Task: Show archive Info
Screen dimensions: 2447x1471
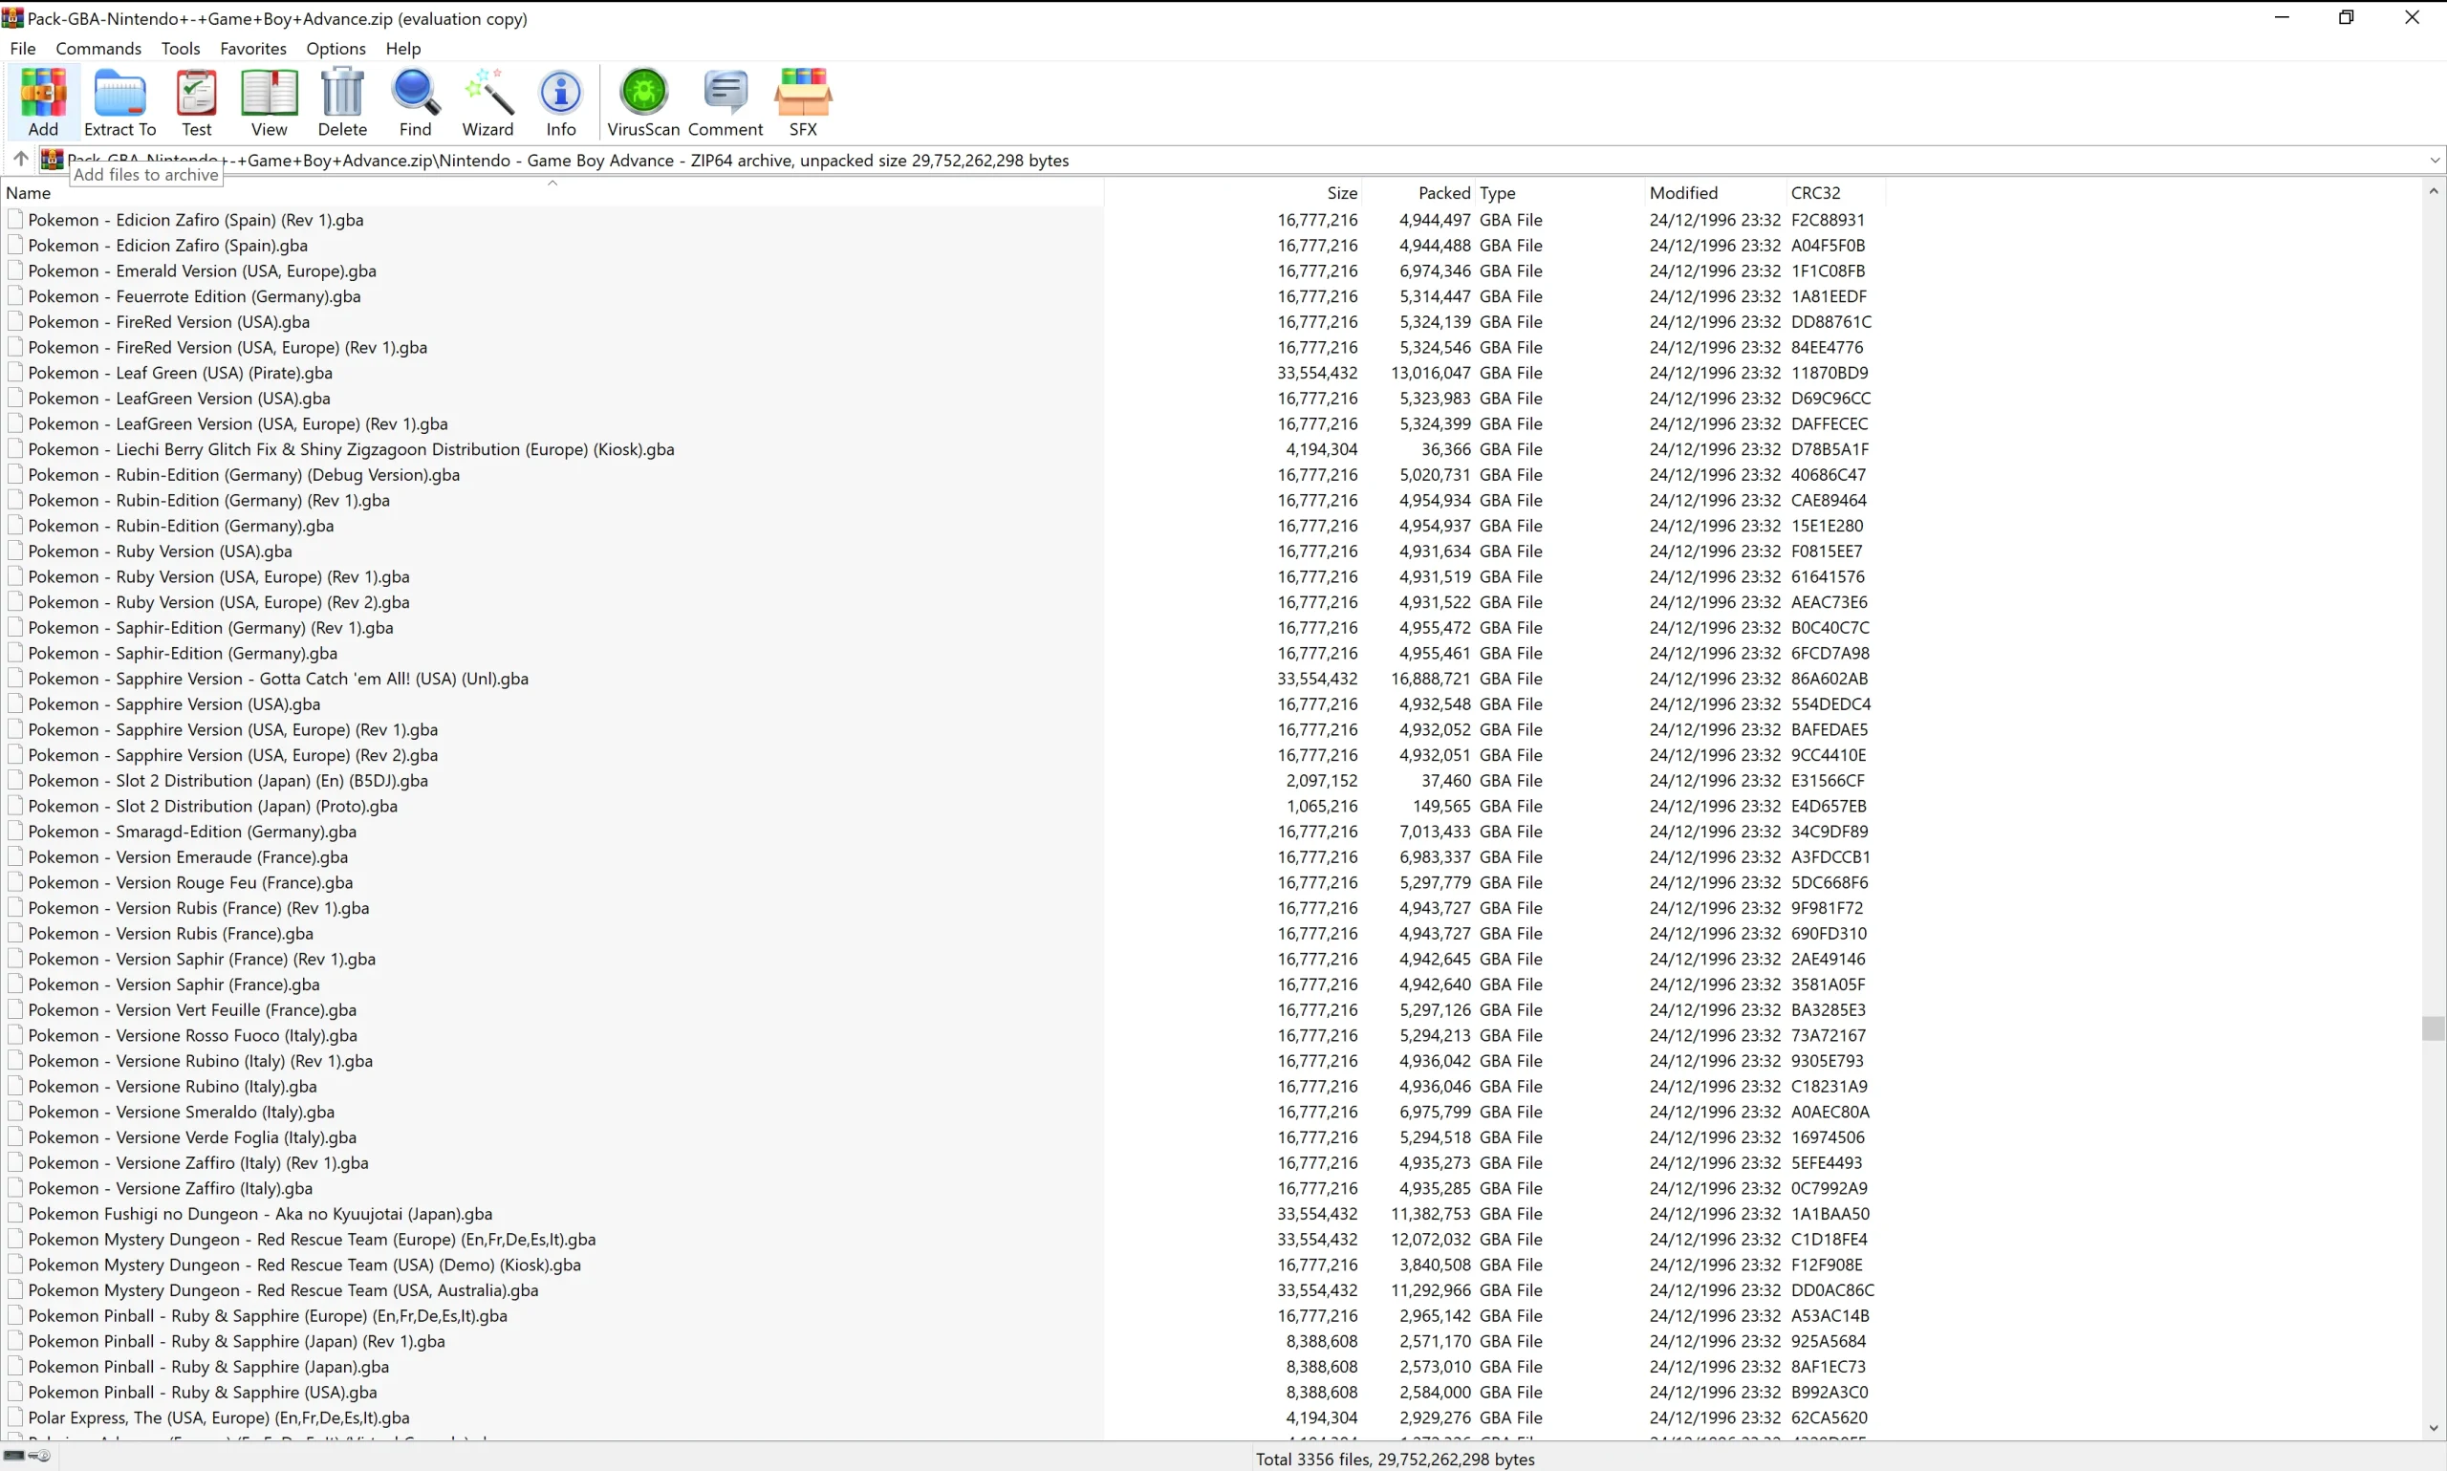Action: 561,101
